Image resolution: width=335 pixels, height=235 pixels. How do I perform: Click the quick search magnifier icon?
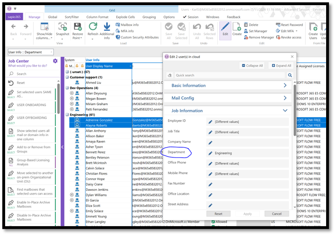(x=289, y=75)
